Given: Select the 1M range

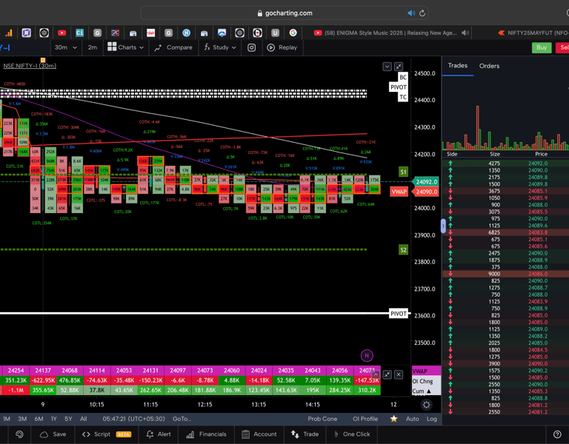Looking at the screenshot, I should (x=7, y=419).
